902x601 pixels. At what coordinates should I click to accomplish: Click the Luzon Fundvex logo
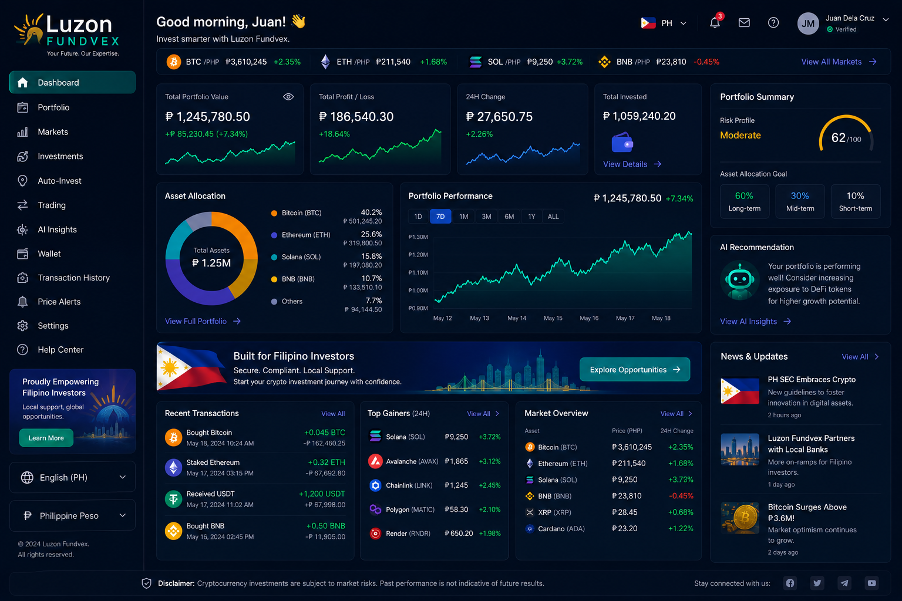pos(67,35)
